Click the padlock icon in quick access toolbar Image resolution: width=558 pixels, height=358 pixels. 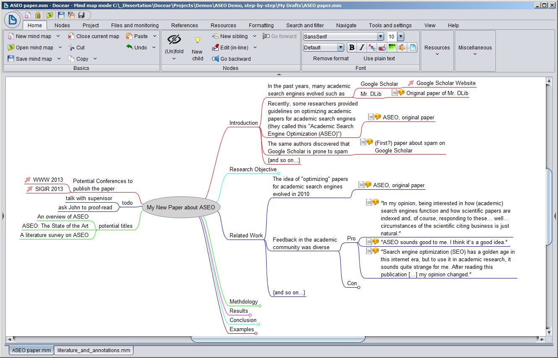(x=38, y=15)
